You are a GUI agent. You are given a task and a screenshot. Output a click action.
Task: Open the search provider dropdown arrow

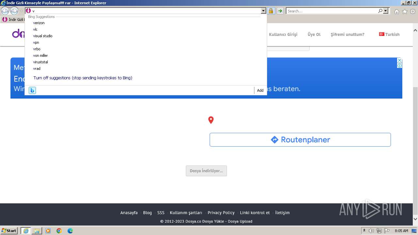(x=386, y=11)
